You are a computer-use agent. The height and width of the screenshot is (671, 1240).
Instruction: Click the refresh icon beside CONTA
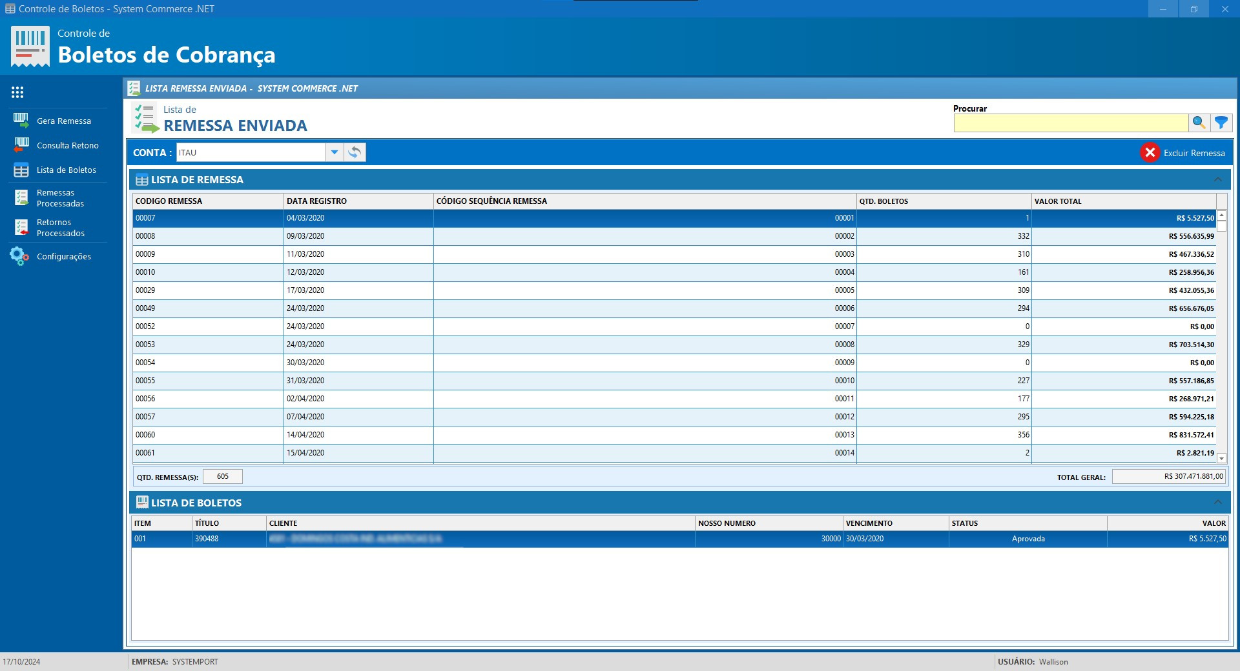(x=355, y=153)
